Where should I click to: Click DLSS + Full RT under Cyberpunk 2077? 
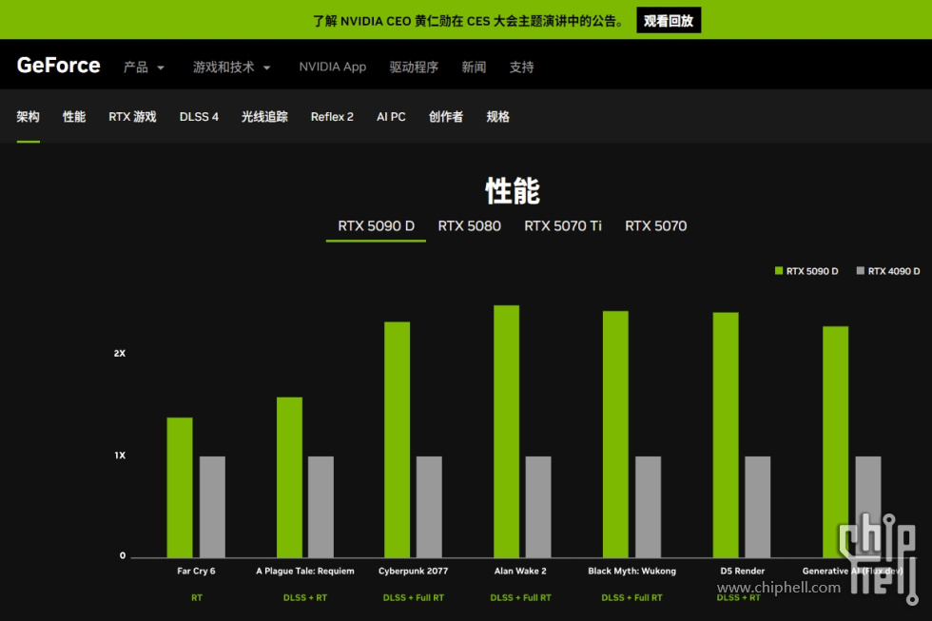413,598
